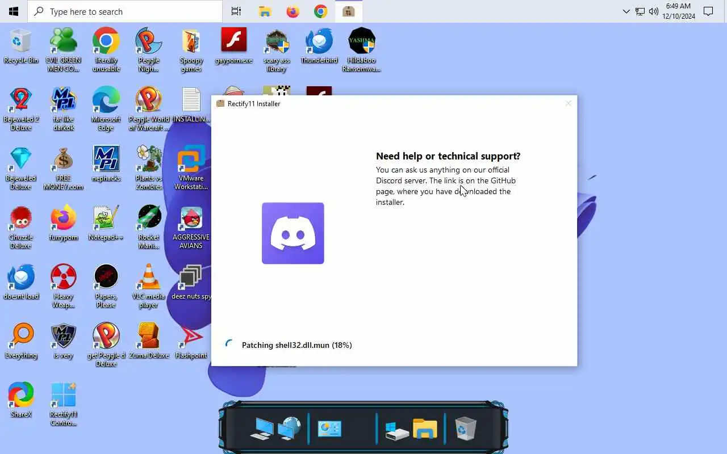Open the Recycle Bin desktop icon
727x454 pixels.
[21, 47]
